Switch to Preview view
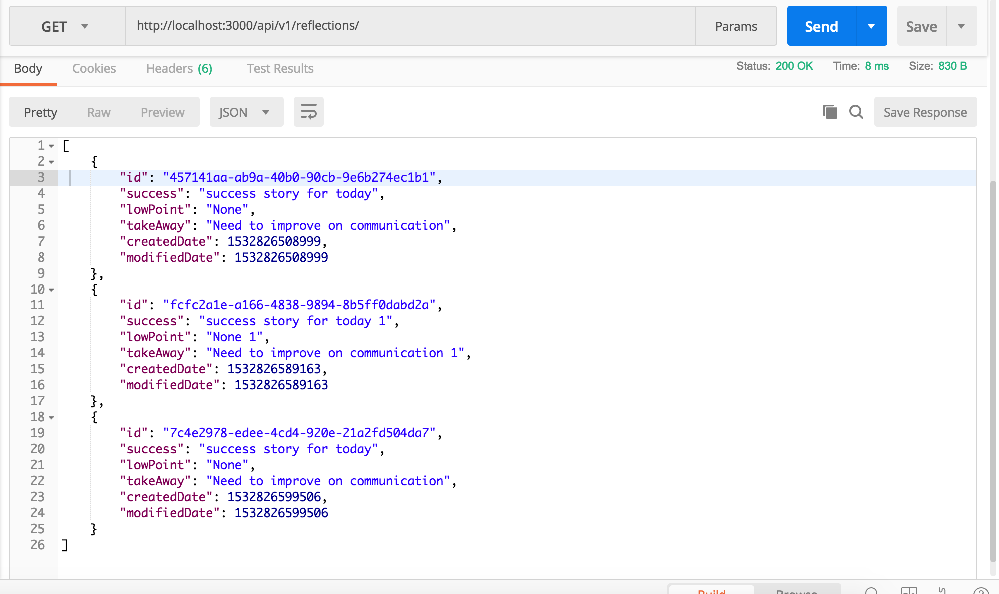Screen dimensions: 999x594 [162, 112]
